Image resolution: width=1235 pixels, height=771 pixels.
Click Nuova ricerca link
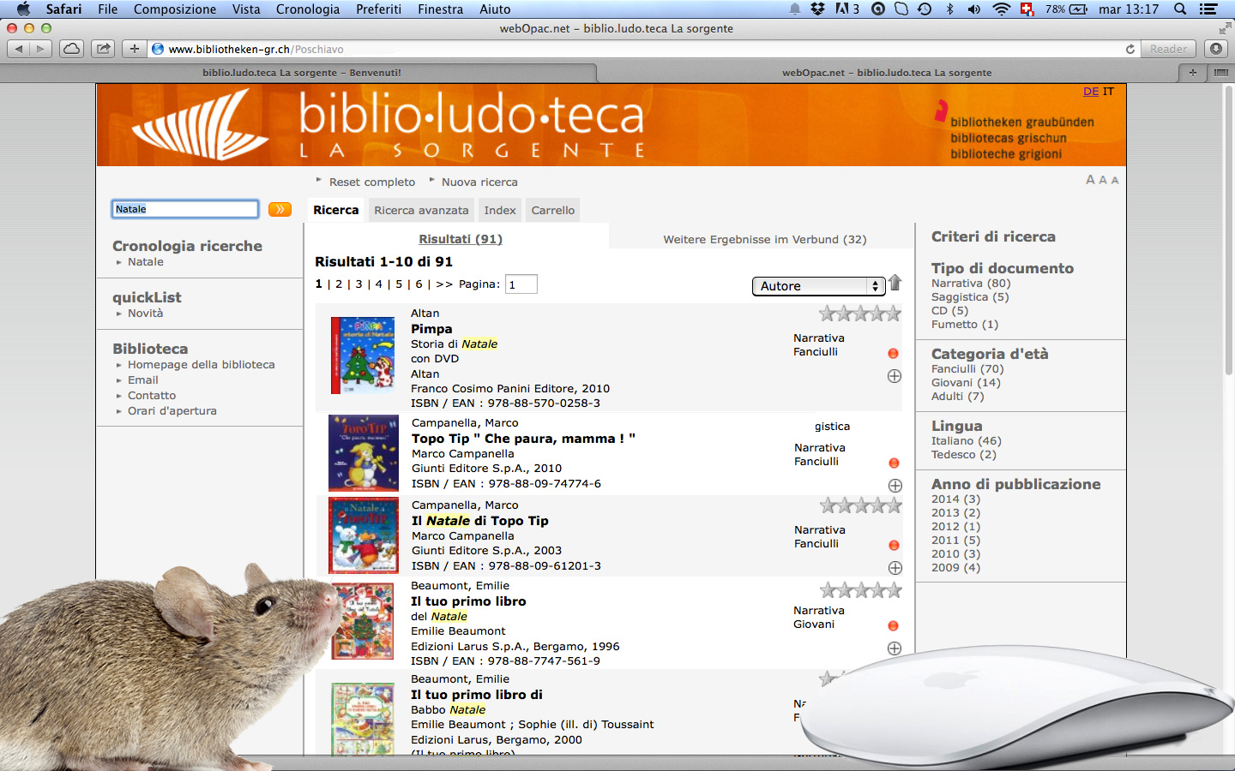point(479,182)
